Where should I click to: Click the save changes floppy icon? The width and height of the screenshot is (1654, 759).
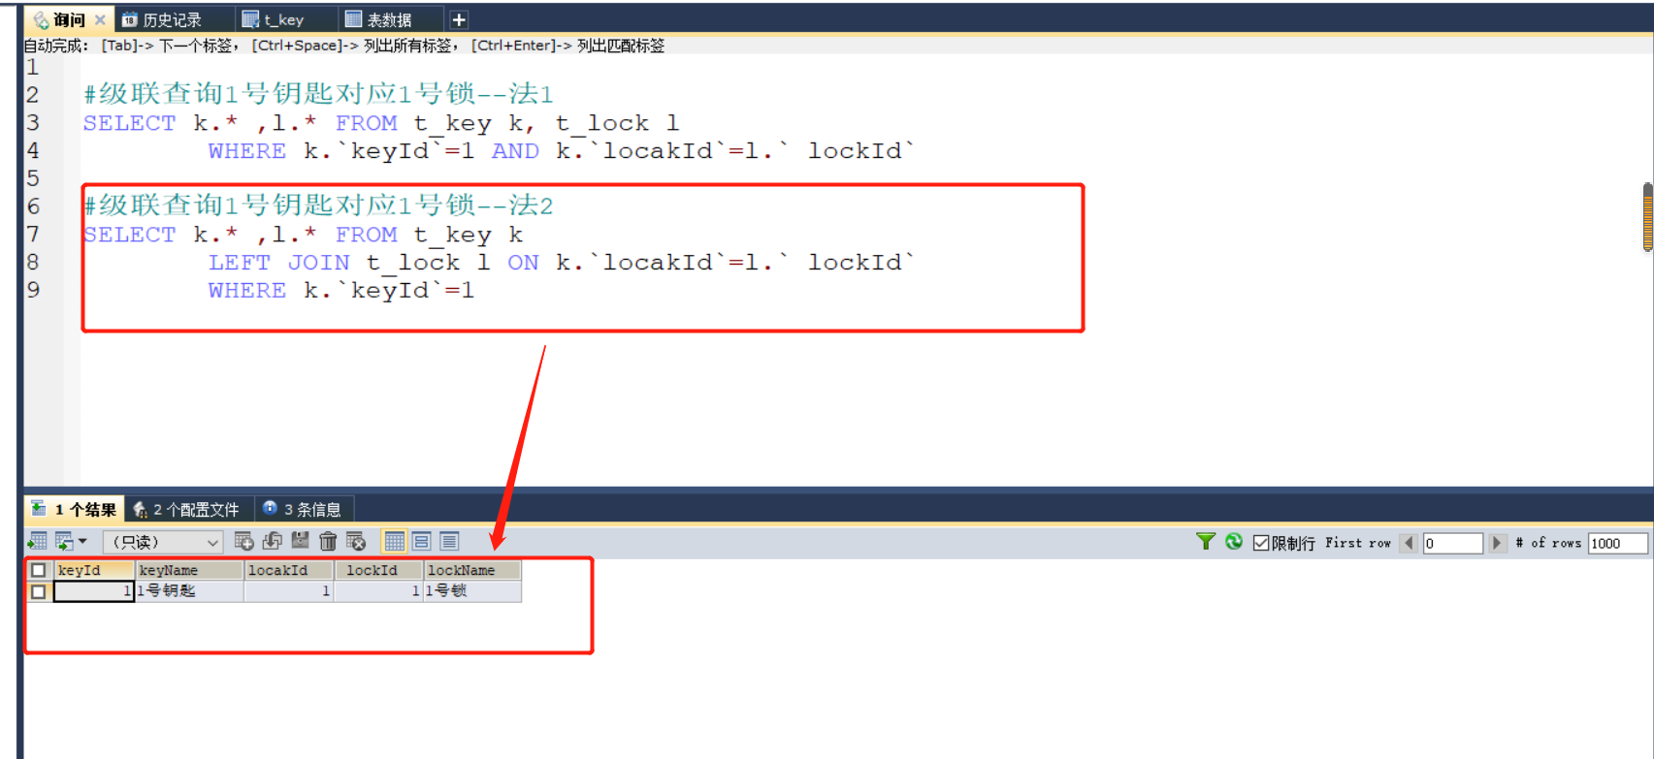click(300, 541)
